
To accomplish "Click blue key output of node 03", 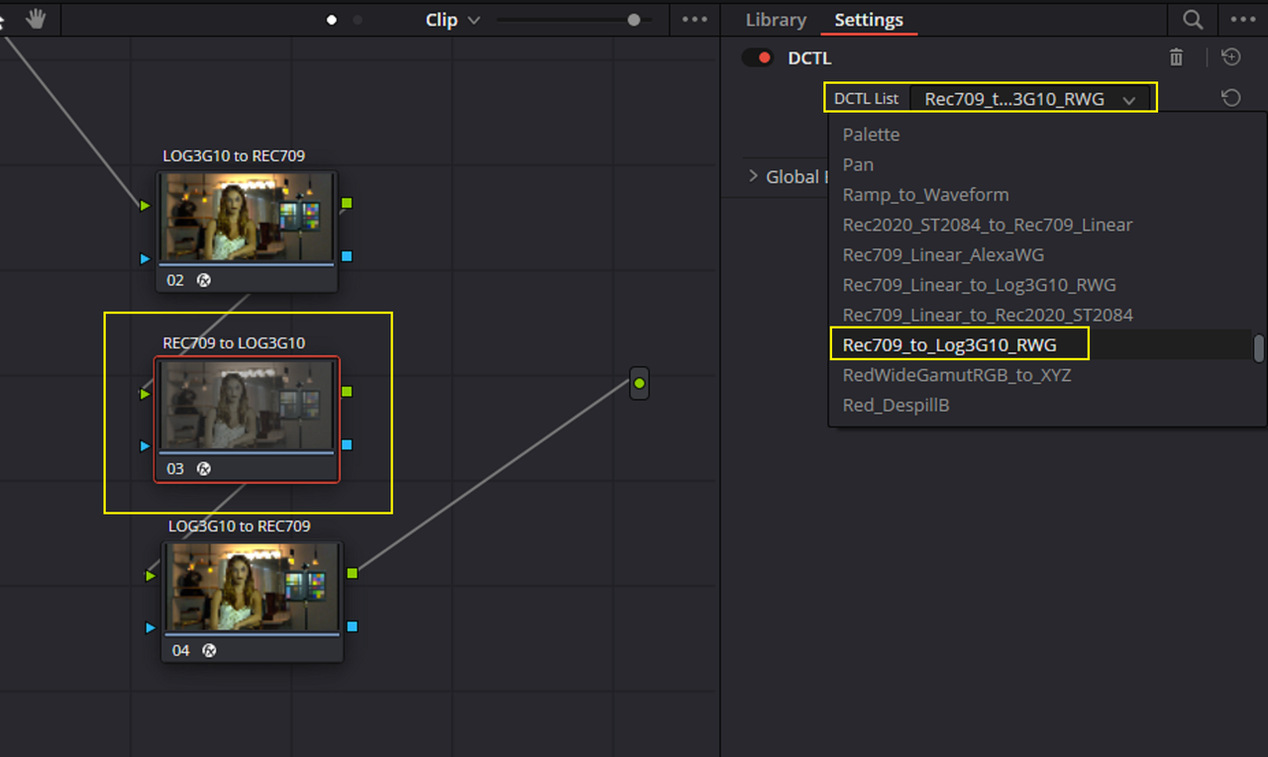I will click(347, 445).
